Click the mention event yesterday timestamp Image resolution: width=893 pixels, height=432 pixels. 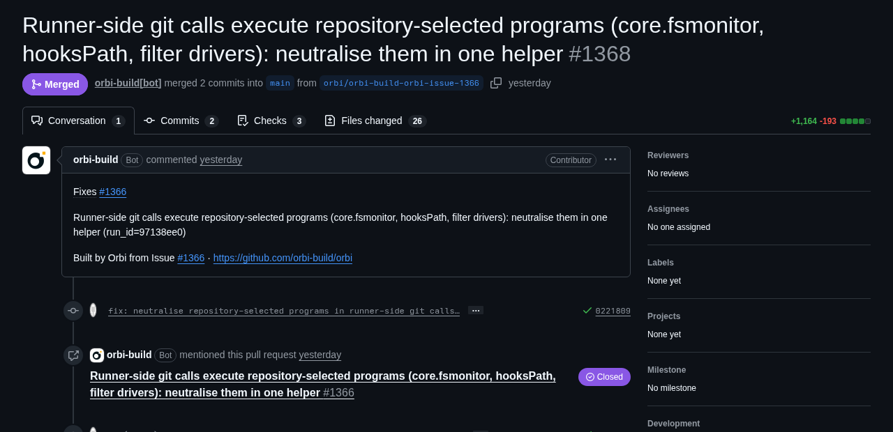click(x=320, y=355)
